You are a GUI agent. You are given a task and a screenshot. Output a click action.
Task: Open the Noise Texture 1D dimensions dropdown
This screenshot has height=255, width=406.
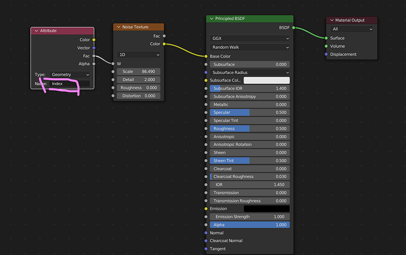pos(138,55)
